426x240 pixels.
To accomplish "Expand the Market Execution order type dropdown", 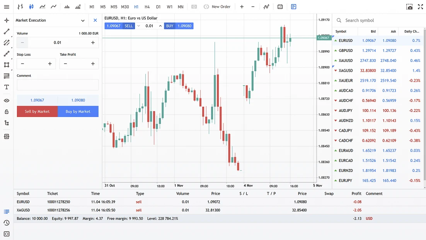I will coord(83,21).
